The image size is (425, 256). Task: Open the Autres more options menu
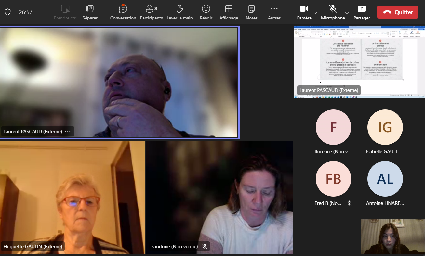tap(274, 12)
